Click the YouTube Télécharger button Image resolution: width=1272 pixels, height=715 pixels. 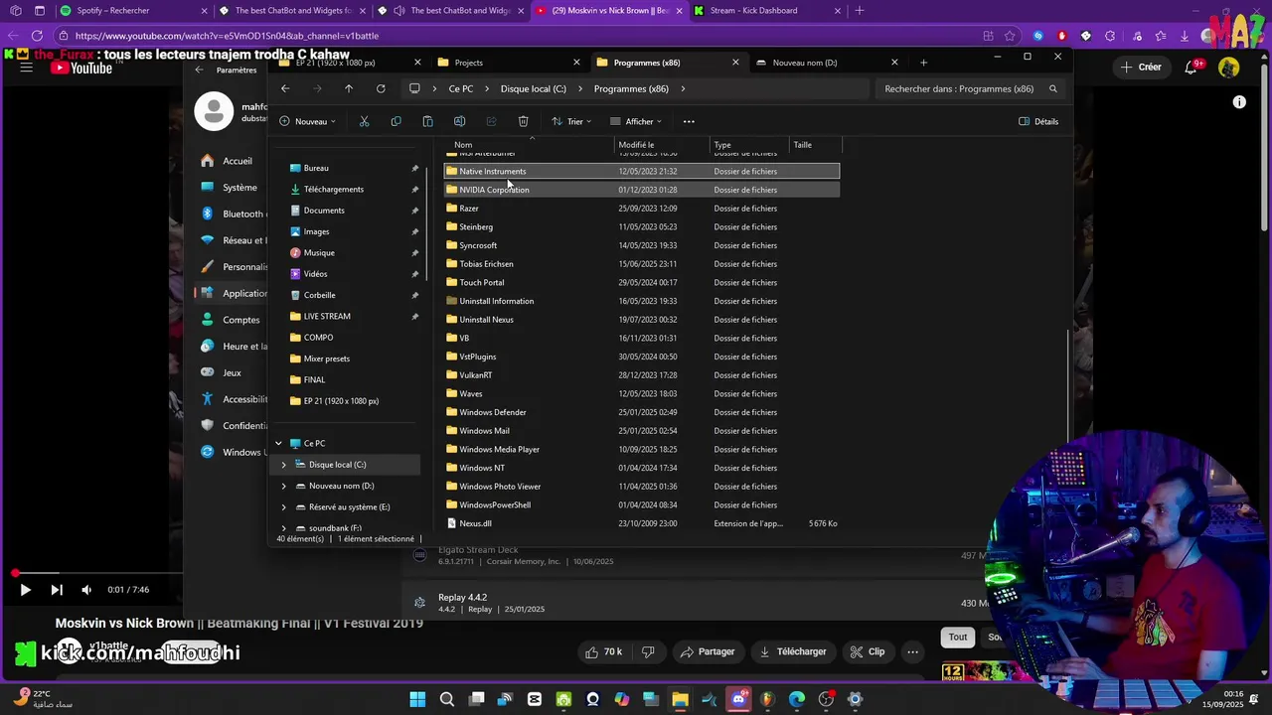[x=793, y=651]
